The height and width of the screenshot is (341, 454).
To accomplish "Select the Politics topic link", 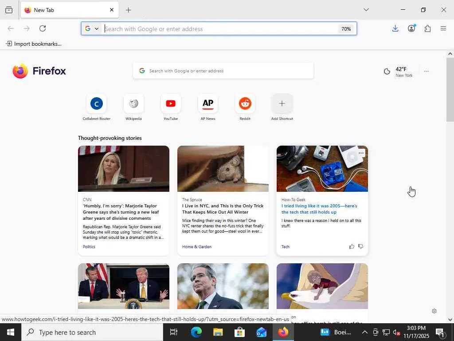I will (89, 247).
